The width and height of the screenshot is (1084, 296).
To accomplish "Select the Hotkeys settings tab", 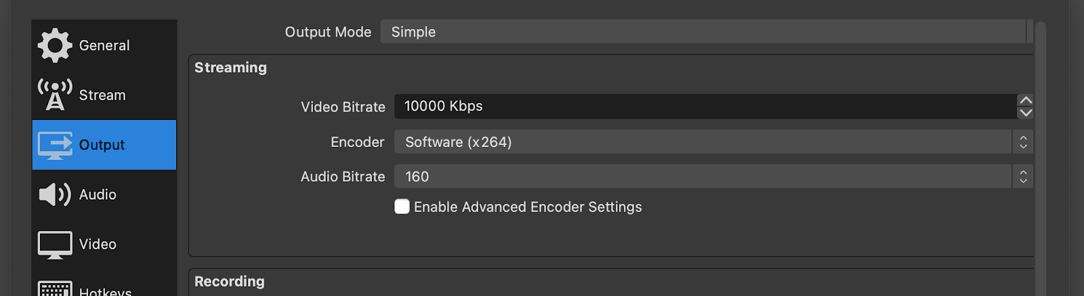I will [105, 291].
